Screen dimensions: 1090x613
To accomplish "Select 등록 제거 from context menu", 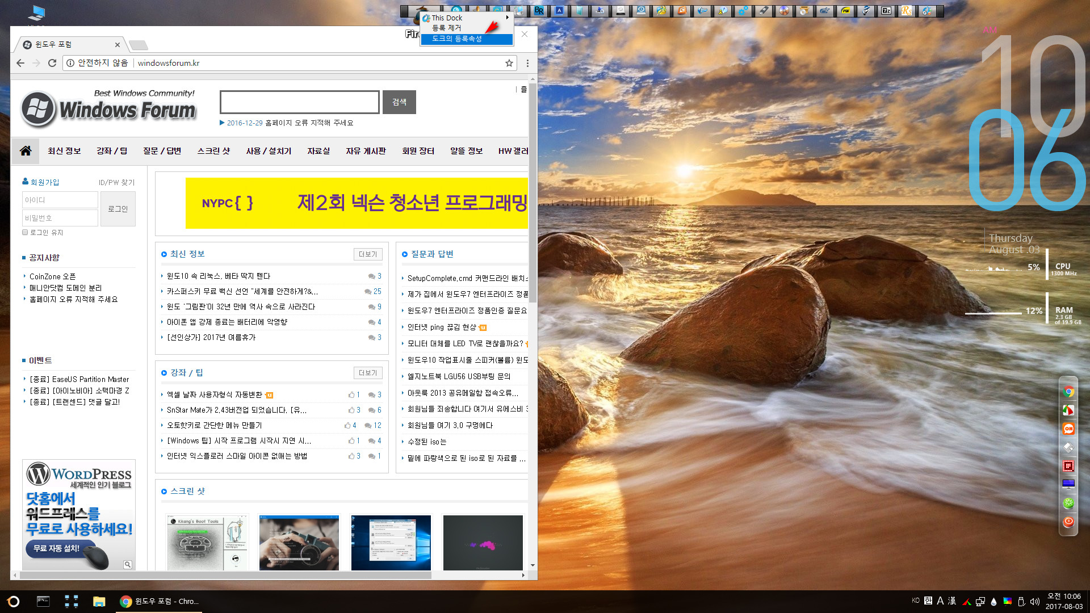I will (x=467, y=28).
